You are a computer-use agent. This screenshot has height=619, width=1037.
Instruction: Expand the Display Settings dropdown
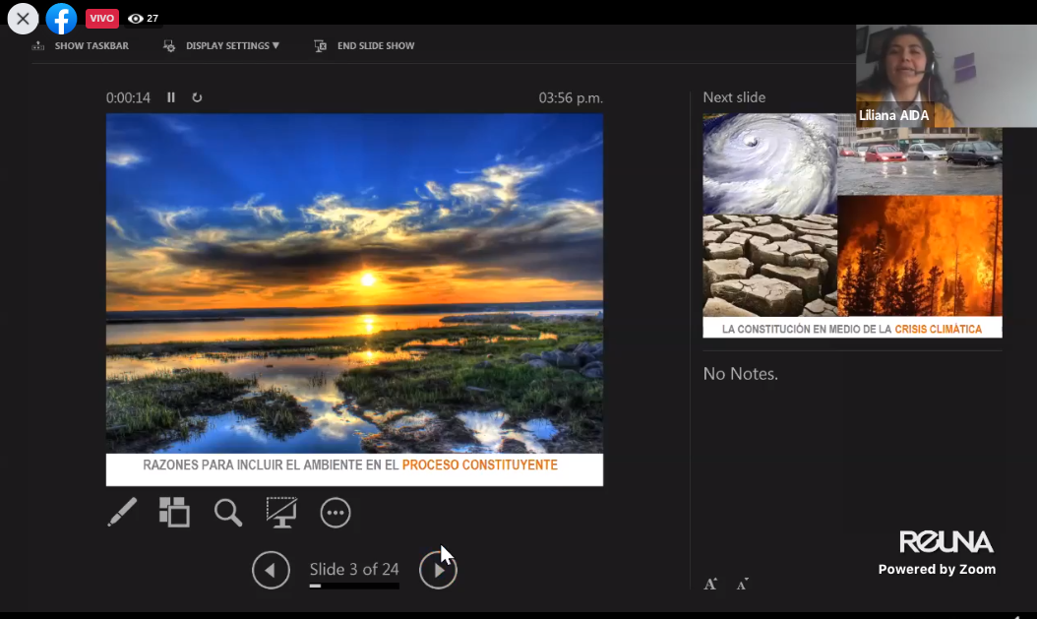[222, 46]
